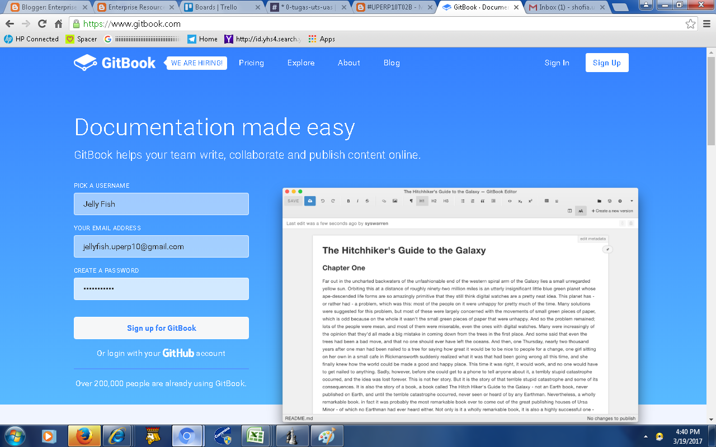The image size is (716, 447).
Task: Open the Pricing page
Action: coord(251,63)
